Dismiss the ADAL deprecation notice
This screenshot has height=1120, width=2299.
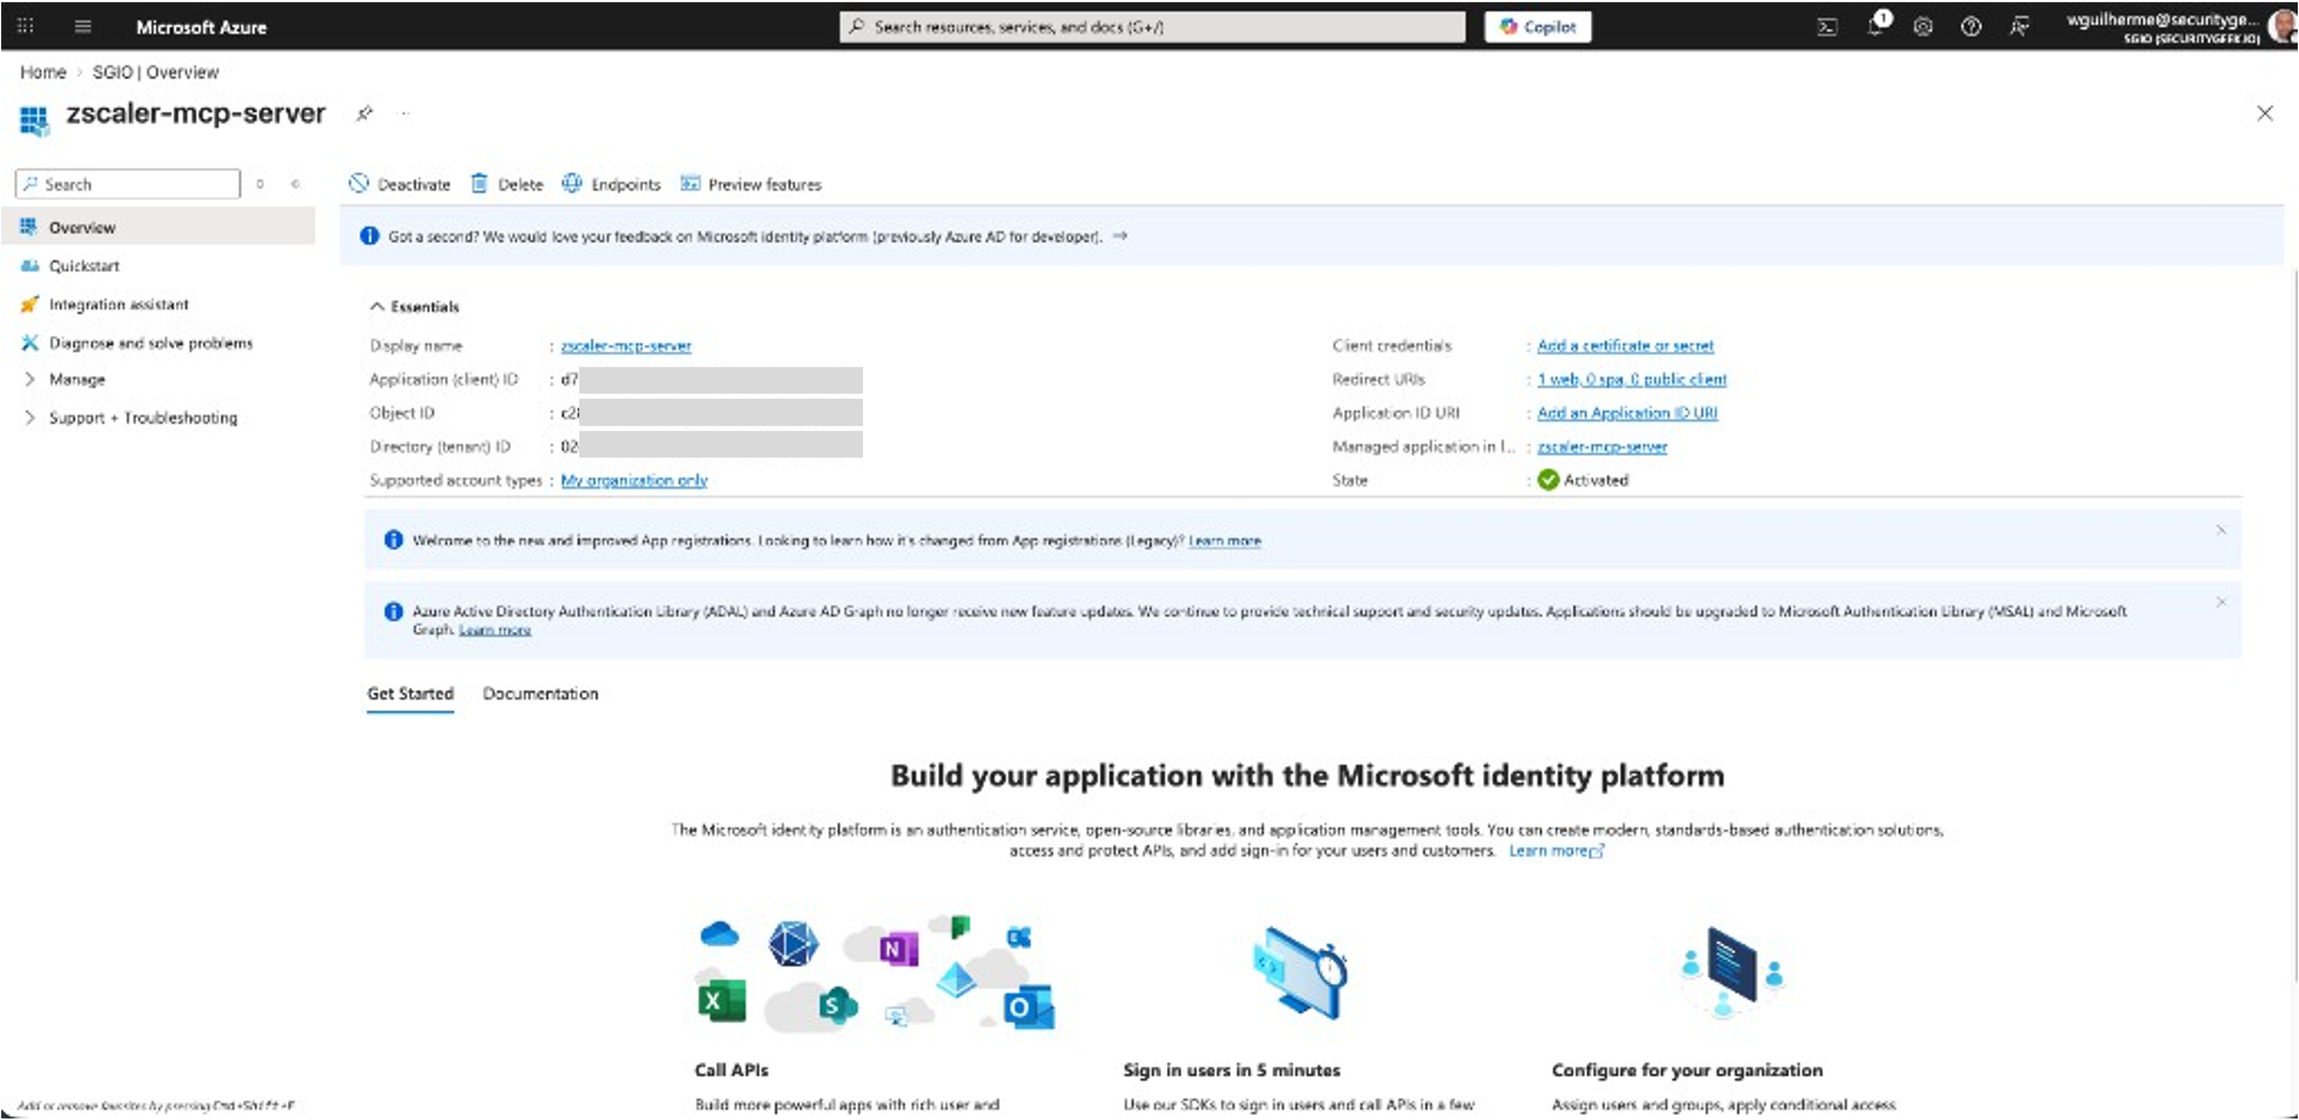(x=2220, y=602)
